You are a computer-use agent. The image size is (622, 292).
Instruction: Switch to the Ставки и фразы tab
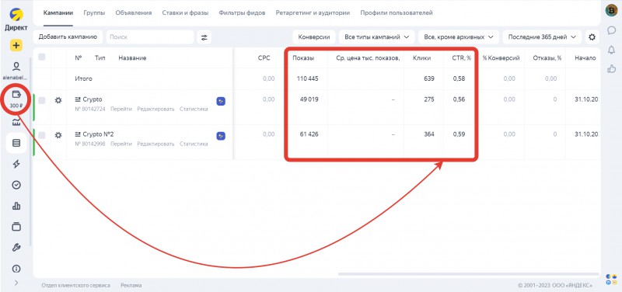point(185,12)
